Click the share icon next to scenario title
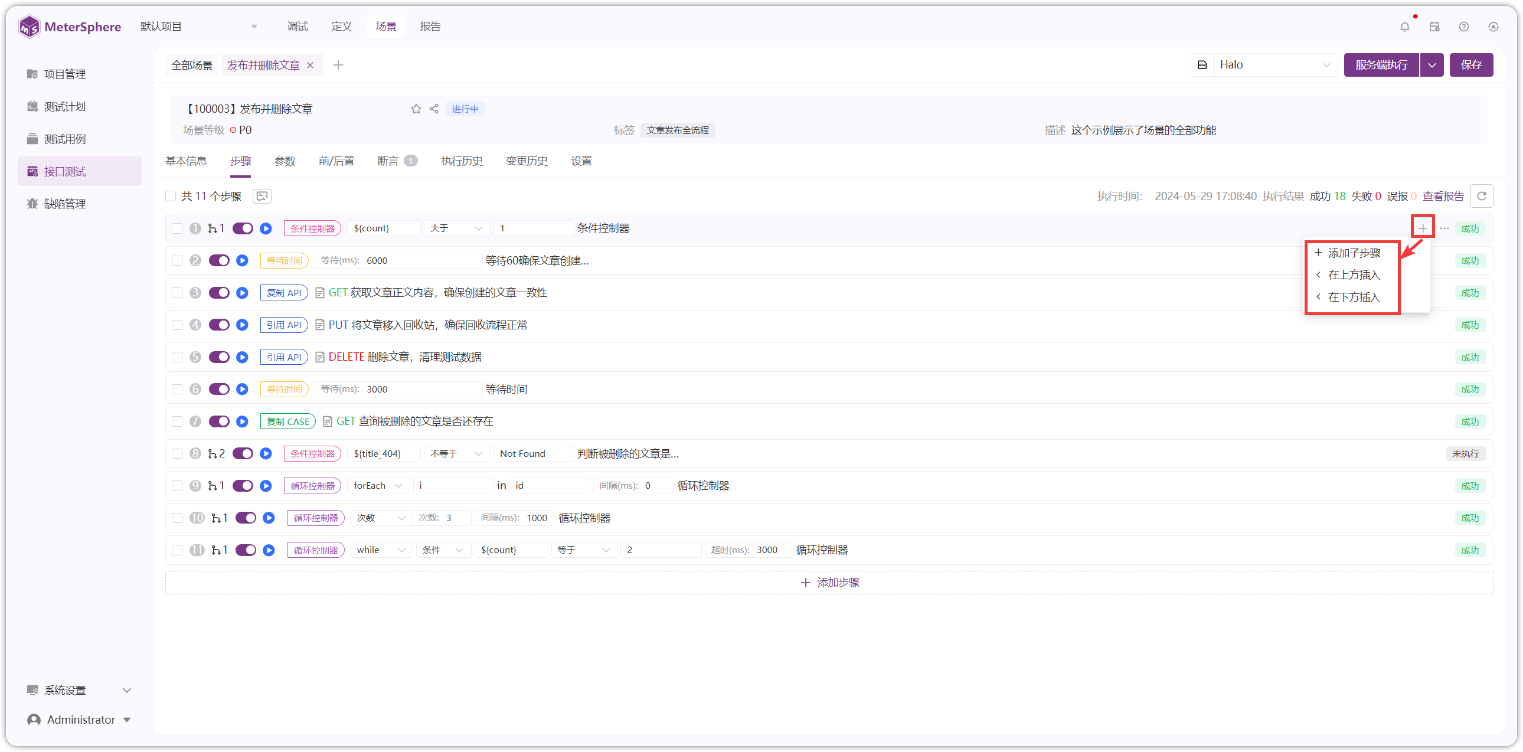The image size is (1523, 752). [x=434, y=109]
